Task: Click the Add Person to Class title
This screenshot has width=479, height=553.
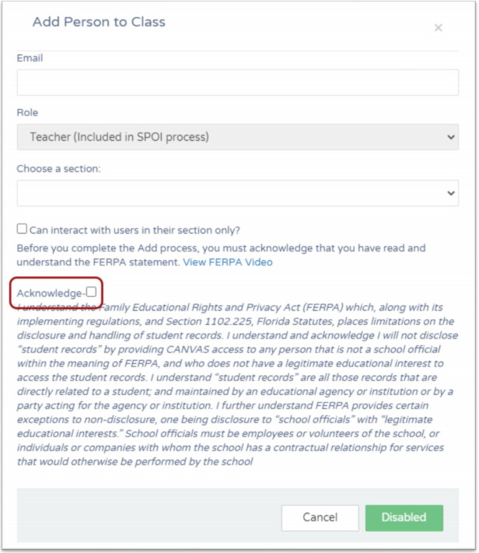Action: coord(99,22)
